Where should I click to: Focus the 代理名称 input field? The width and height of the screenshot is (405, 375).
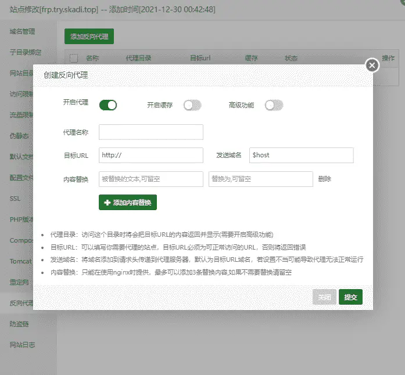(x=151, y=132)
